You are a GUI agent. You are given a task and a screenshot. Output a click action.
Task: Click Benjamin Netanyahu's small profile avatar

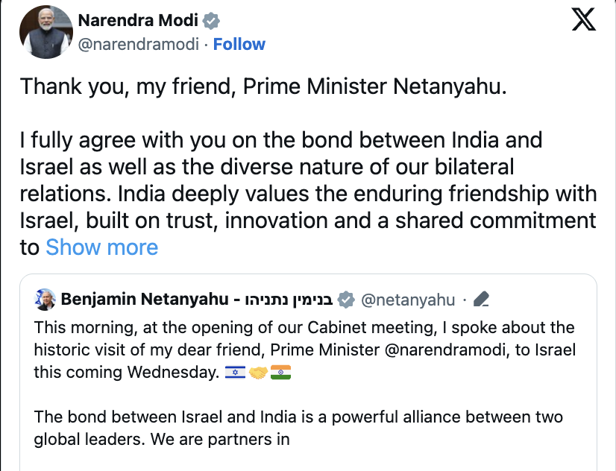pyautogui.click(x=45, y=300)
